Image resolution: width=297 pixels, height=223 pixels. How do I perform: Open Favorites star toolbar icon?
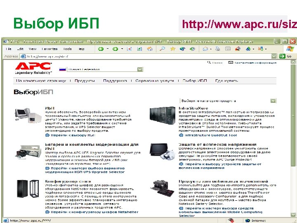[172, 49]
